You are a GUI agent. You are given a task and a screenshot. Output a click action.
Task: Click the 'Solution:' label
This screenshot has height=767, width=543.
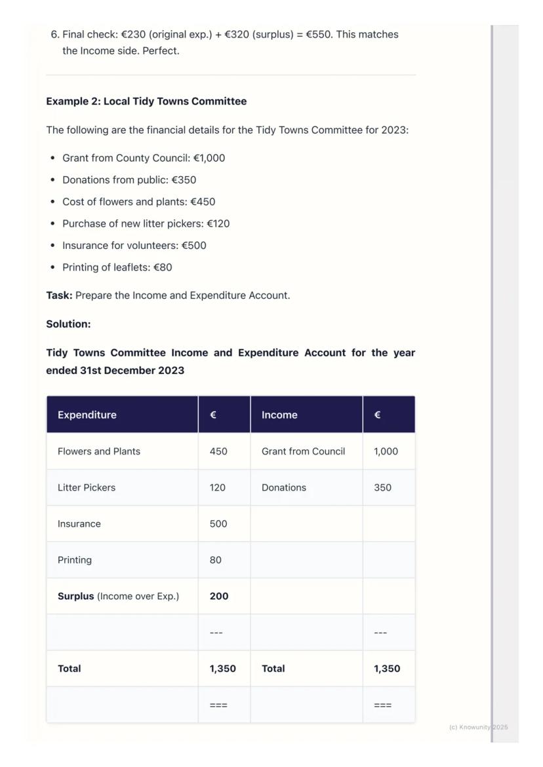click(68, 324)
